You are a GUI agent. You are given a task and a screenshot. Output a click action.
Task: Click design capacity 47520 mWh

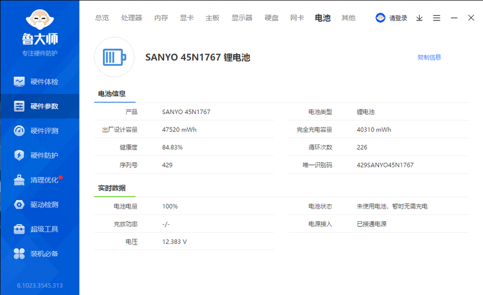179,129
